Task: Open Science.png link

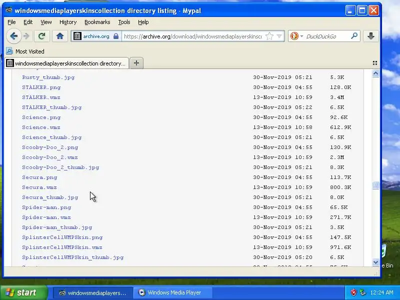Action: 41,117
